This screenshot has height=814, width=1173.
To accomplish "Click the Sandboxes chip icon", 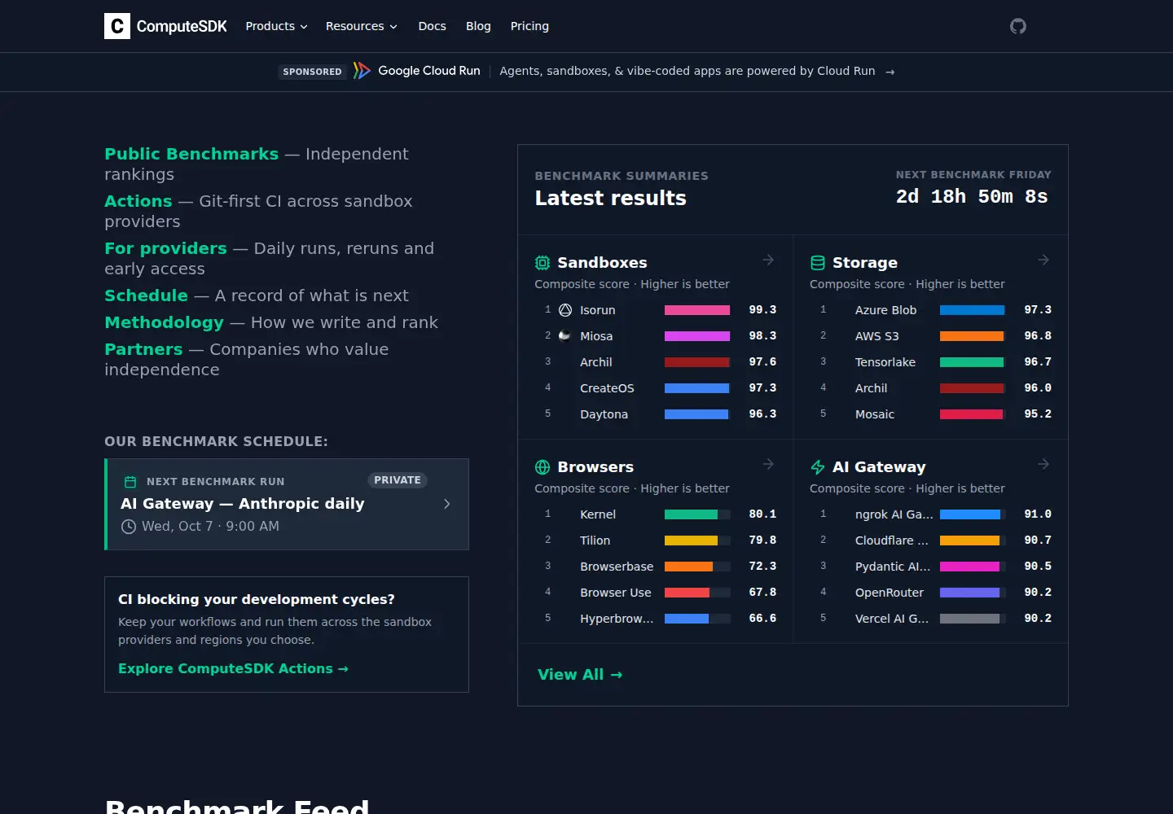I will pos(543,263).
